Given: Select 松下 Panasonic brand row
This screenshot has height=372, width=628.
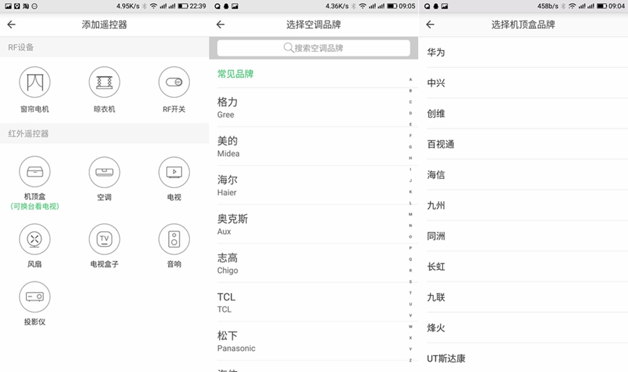Looking at the screenshot, I should coord(312,341).
